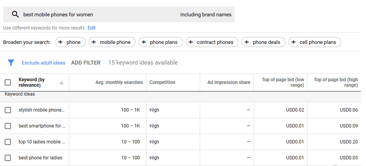The image size is (366, 166).
Task: Toggle the select-all checkbox in header
Action: [x=8, y=82]
